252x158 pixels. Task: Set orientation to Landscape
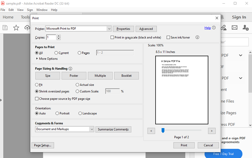(80, 113)
